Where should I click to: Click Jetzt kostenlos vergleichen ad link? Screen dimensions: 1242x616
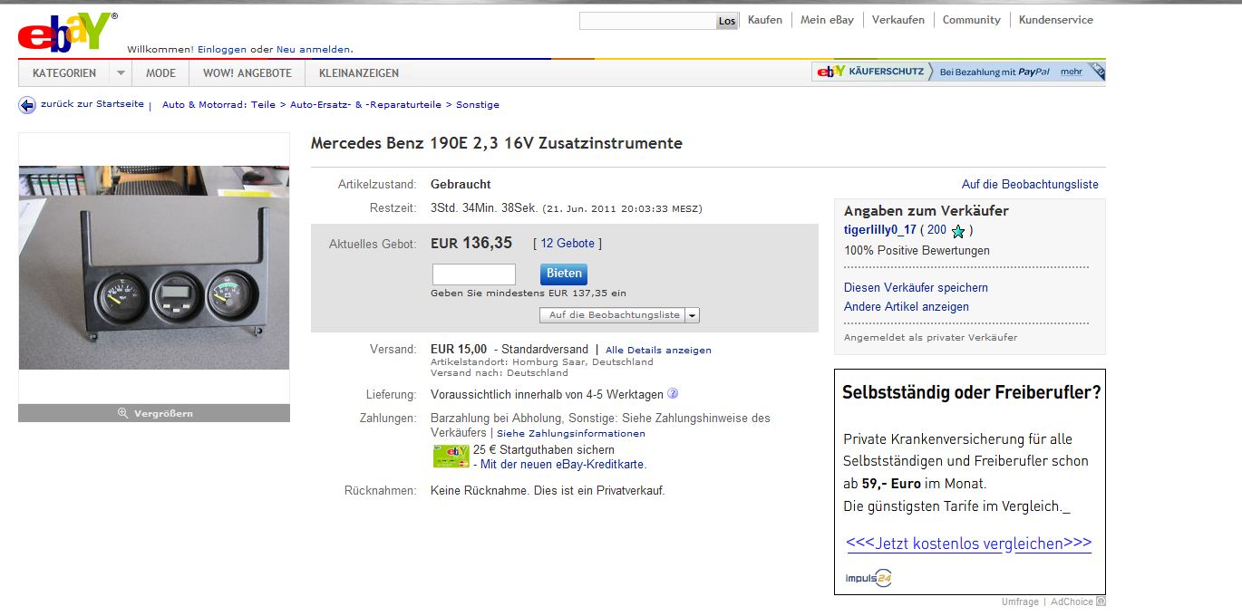(969, 544)
